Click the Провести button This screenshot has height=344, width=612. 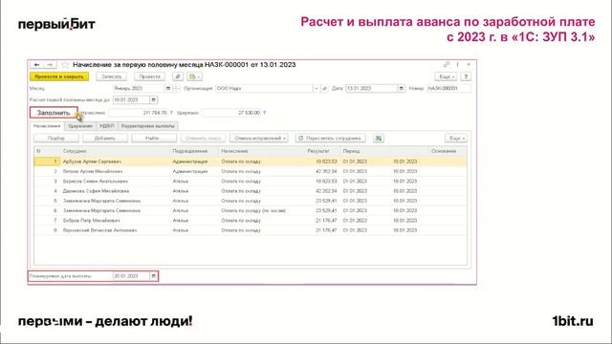(x=150, y=76)
